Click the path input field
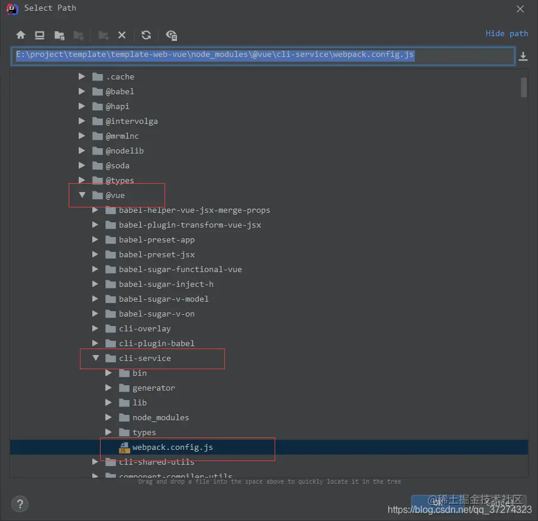The height and width of the screenshot is (521, 538). click(263, 56)
